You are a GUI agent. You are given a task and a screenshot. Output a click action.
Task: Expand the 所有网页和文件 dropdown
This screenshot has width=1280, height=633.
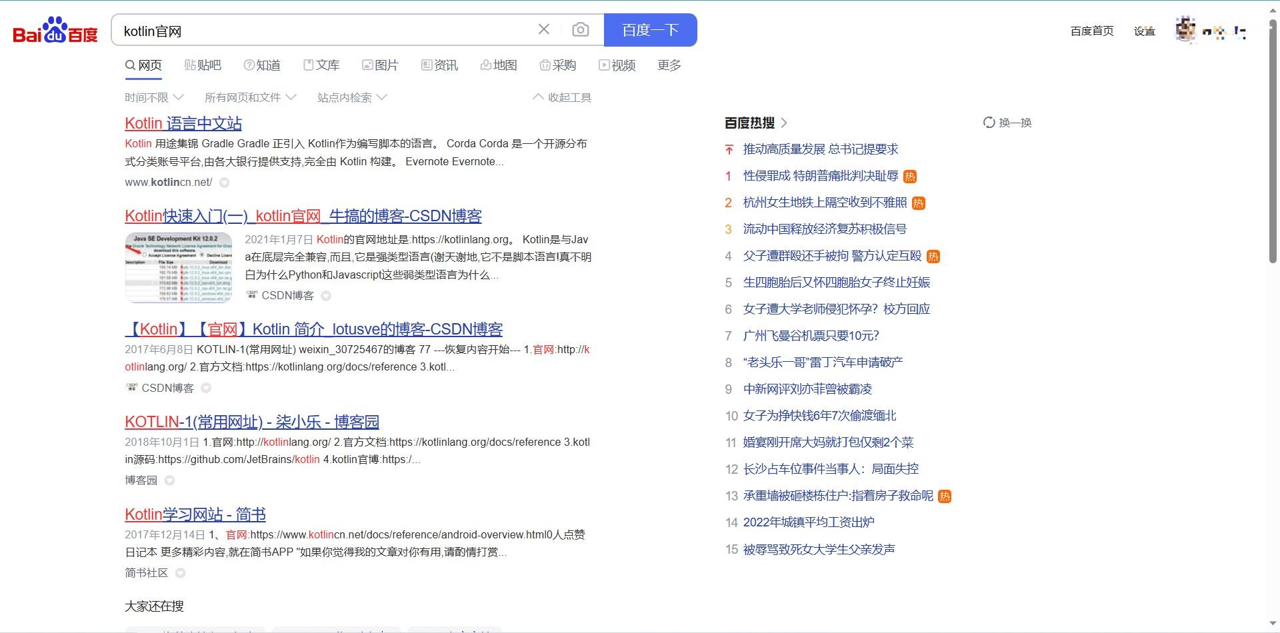coord(250,97)
